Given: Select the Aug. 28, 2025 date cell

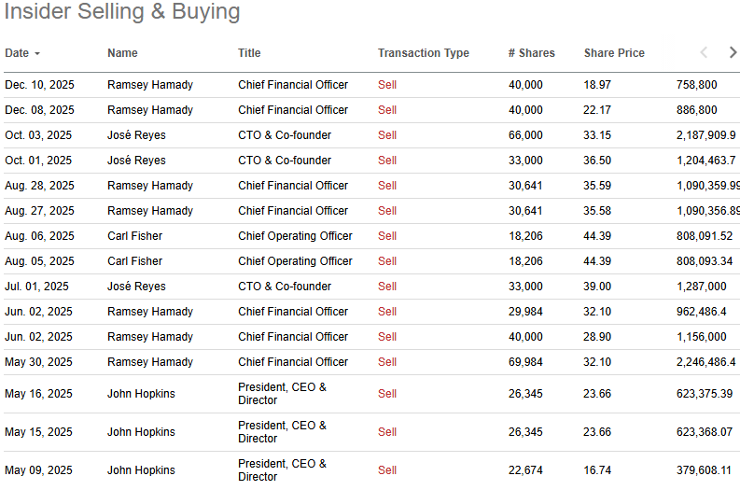Looking at the screenshot, I should click(39, 186).
